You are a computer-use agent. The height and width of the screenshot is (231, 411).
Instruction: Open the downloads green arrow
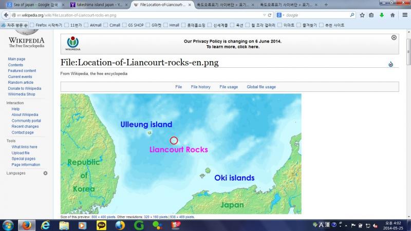point(382,15)
